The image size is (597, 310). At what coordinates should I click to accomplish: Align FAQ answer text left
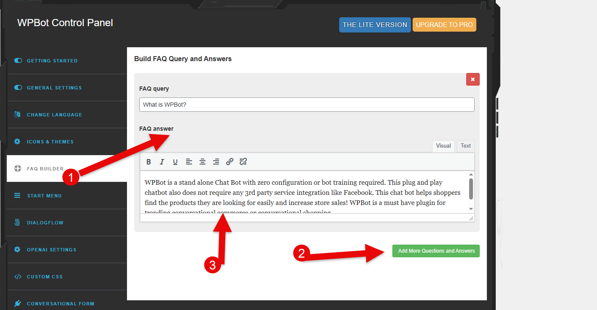pos(189,162)
